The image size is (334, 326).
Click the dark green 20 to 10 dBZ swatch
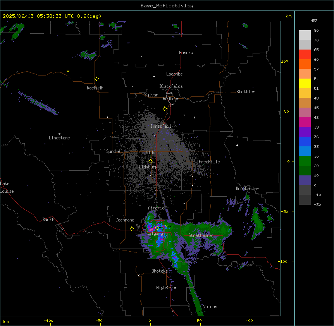(x=305, y=171)
